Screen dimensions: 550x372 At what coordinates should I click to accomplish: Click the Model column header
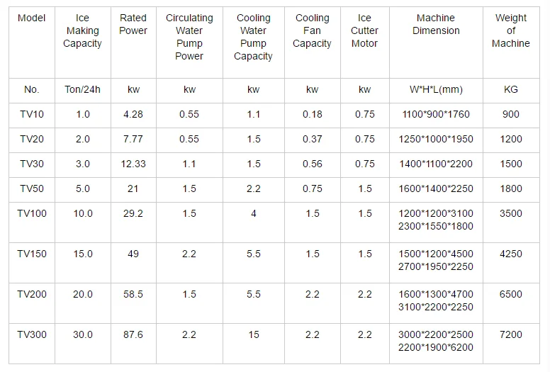click(x=31, y=18)
